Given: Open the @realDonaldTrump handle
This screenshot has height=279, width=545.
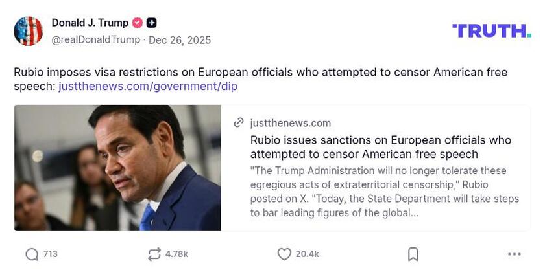Looking at the screenshot, I should tap(95, 40).
